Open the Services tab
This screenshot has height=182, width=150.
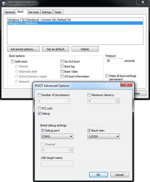tap(34, 12)
